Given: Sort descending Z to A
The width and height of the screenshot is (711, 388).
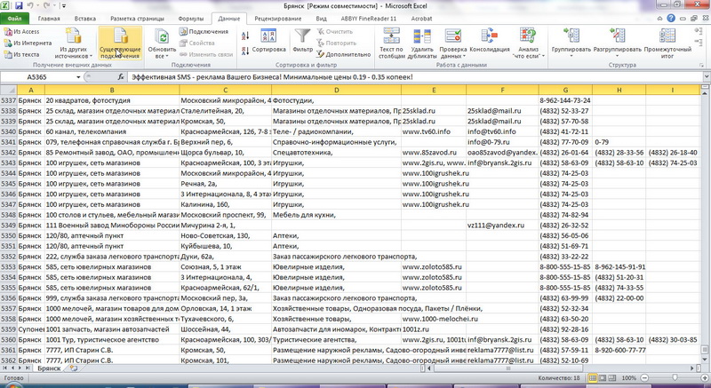Looking at the screenshot, I should (245, 51).
